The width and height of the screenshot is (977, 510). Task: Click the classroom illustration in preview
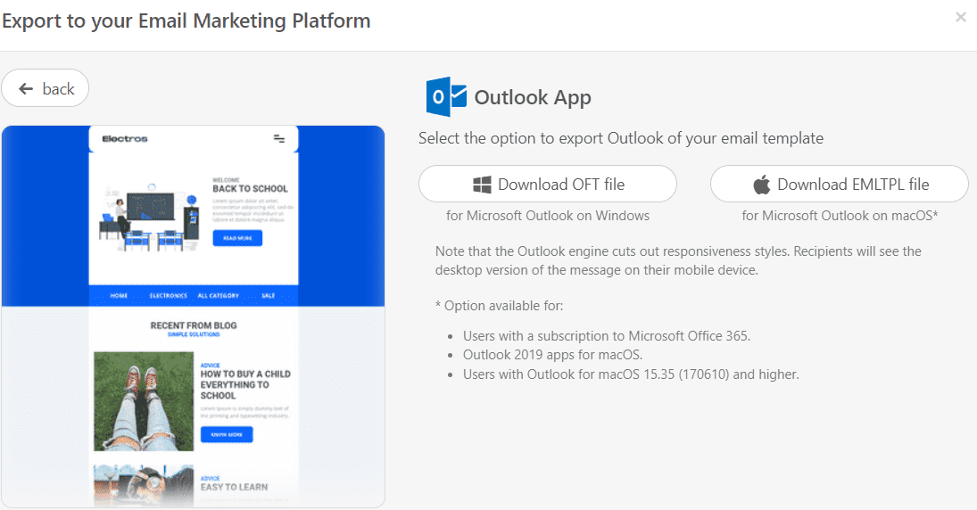pos(151,218)
